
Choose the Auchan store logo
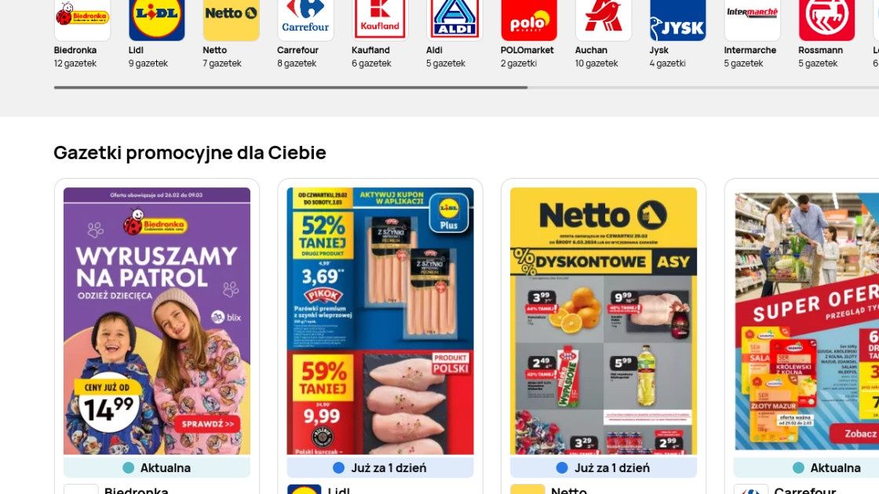[x=604, y=20]
